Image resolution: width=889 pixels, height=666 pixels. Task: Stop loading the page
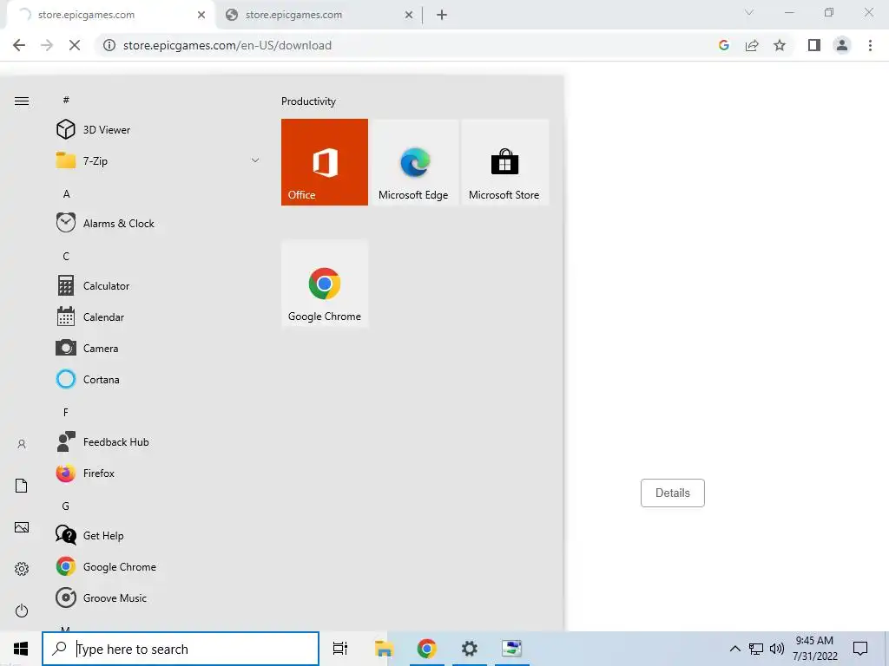coord(75,45)
